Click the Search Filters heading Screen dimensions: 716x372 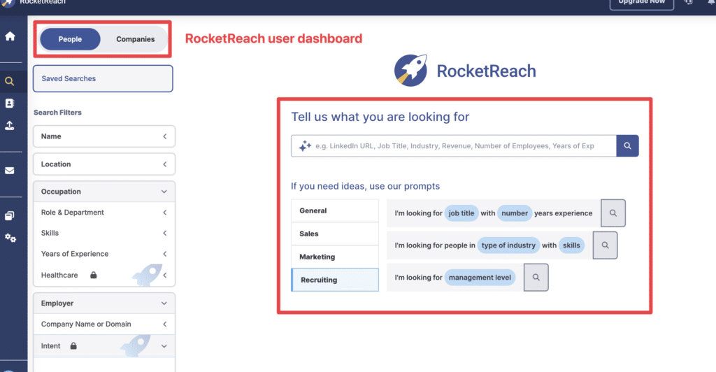pyautogui.click(x=57, y=113)
